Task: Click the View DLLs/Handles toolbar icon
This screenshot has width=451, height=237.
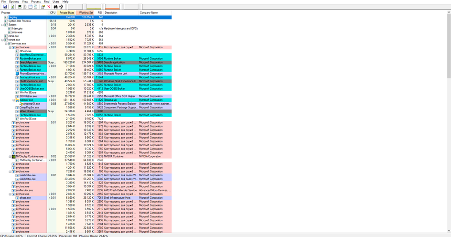Action: [36, 7]
